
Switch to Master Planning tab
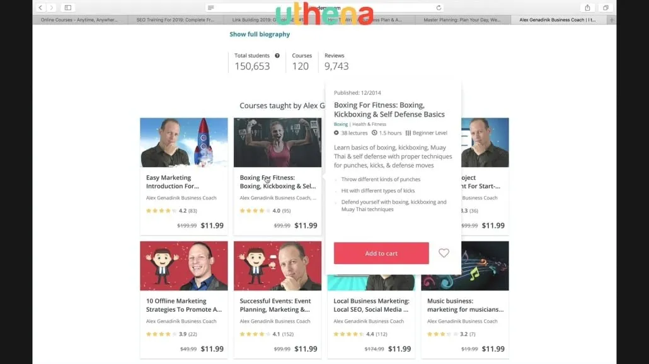462,20
